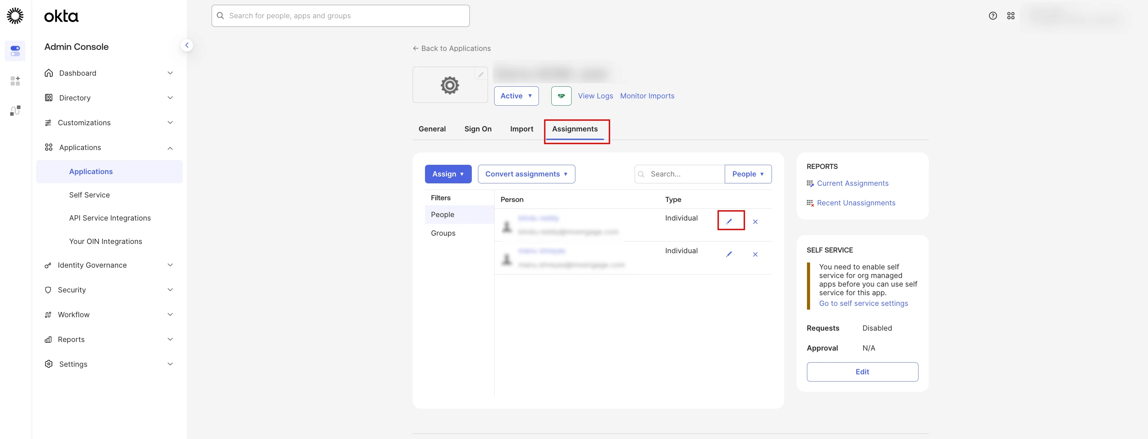This screenshot has height=439, width=1148.
Task: Switch to the Sign On tab
Action: tap(478, 129)
